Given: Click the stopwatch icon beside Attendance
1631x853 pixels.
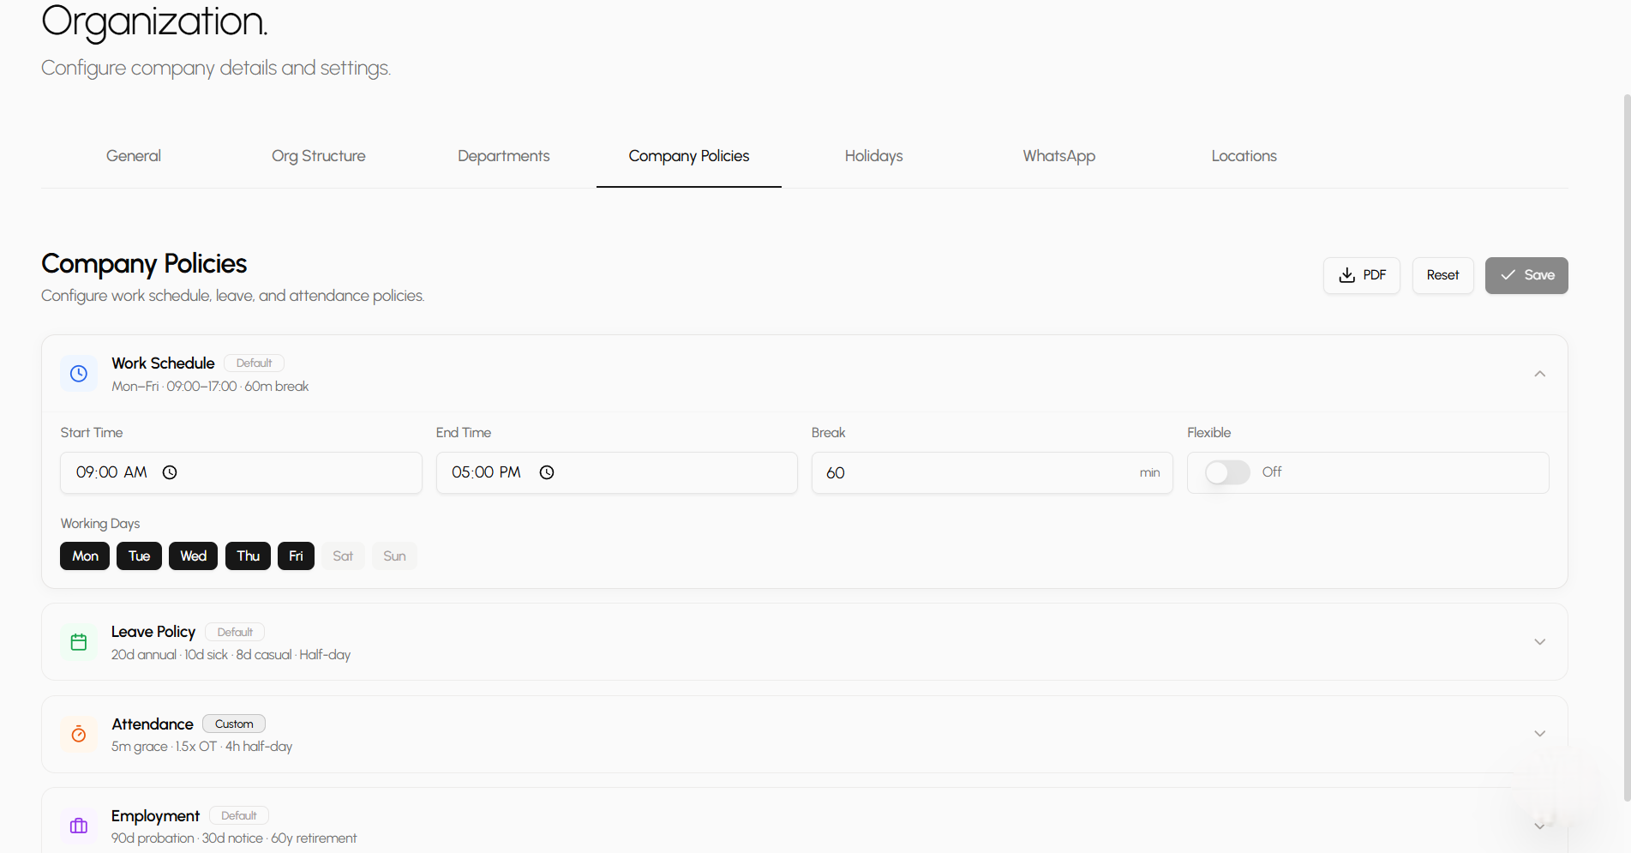Looking at the screenshot, I should pos(78,734).
